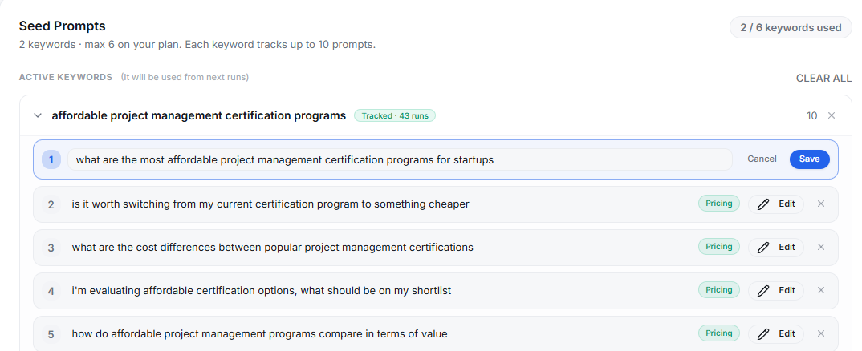Click the number 1 badge of the edited prompt

pos(51,159)
